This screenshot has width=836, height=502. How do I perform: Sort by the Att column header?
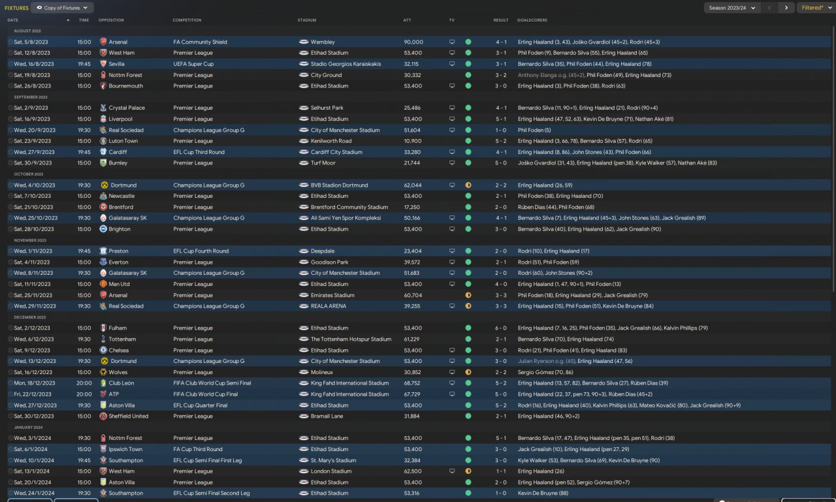(x=408, y=20)
